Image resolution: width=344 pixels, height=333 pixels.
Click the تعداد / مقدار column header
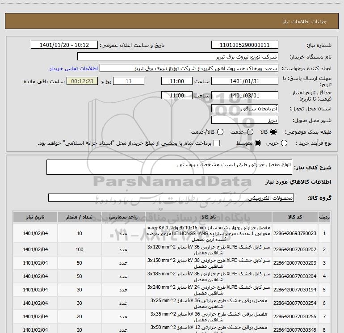click(x=80, y=217)
